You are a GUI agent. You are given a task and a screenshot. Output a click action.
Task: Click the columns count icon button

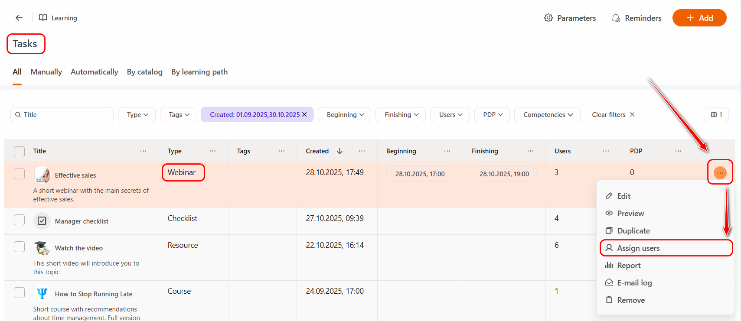point(716,115)
